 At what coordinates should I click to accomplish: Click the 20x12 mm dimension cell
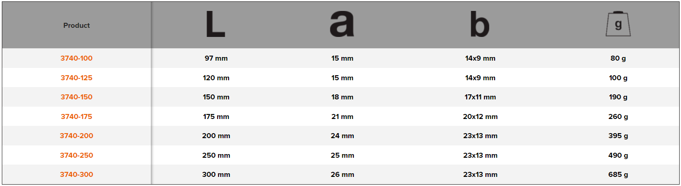point(480,117)
